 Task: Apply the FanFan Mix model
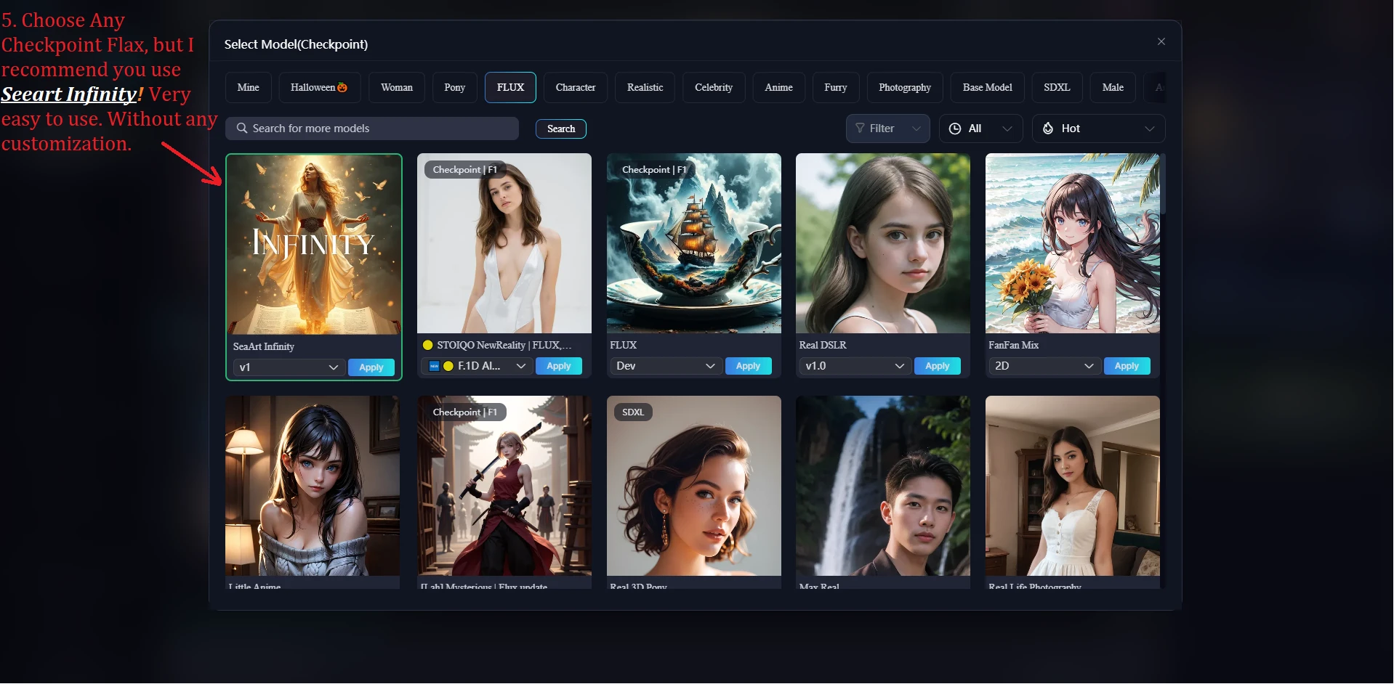pos(1127,366)
